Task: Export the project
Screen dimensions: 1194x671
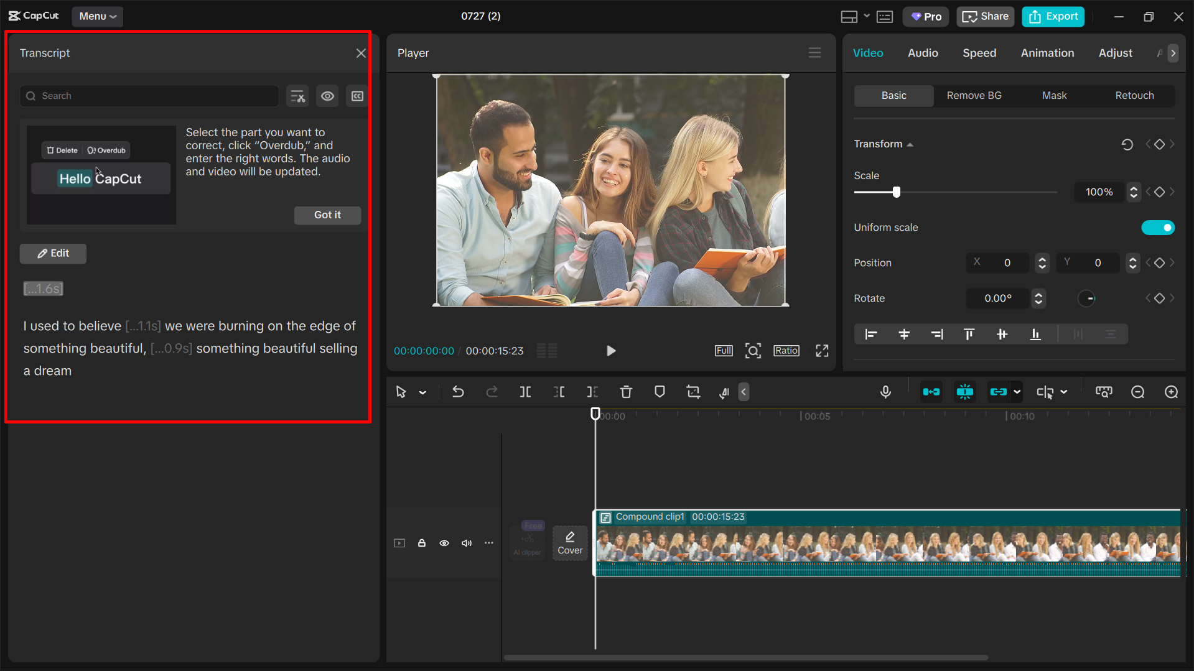Action: 1053,17
